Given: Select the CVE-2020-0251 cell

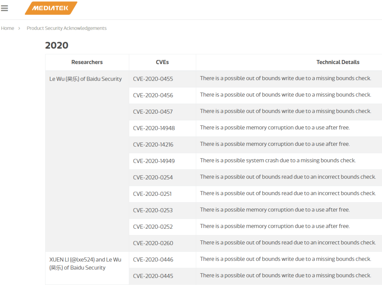Looking at the screenshot, I should click(x=162, y=194).
